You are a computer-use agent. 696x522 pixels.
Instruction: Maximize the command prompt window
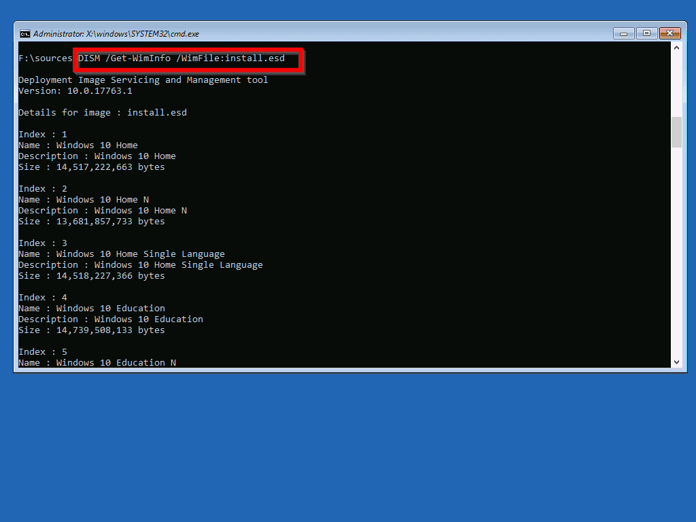[x=646, y=33]
